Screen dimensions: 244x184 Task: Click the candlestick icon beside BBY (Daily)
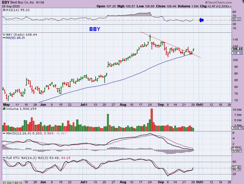click(x=4, y=35)
